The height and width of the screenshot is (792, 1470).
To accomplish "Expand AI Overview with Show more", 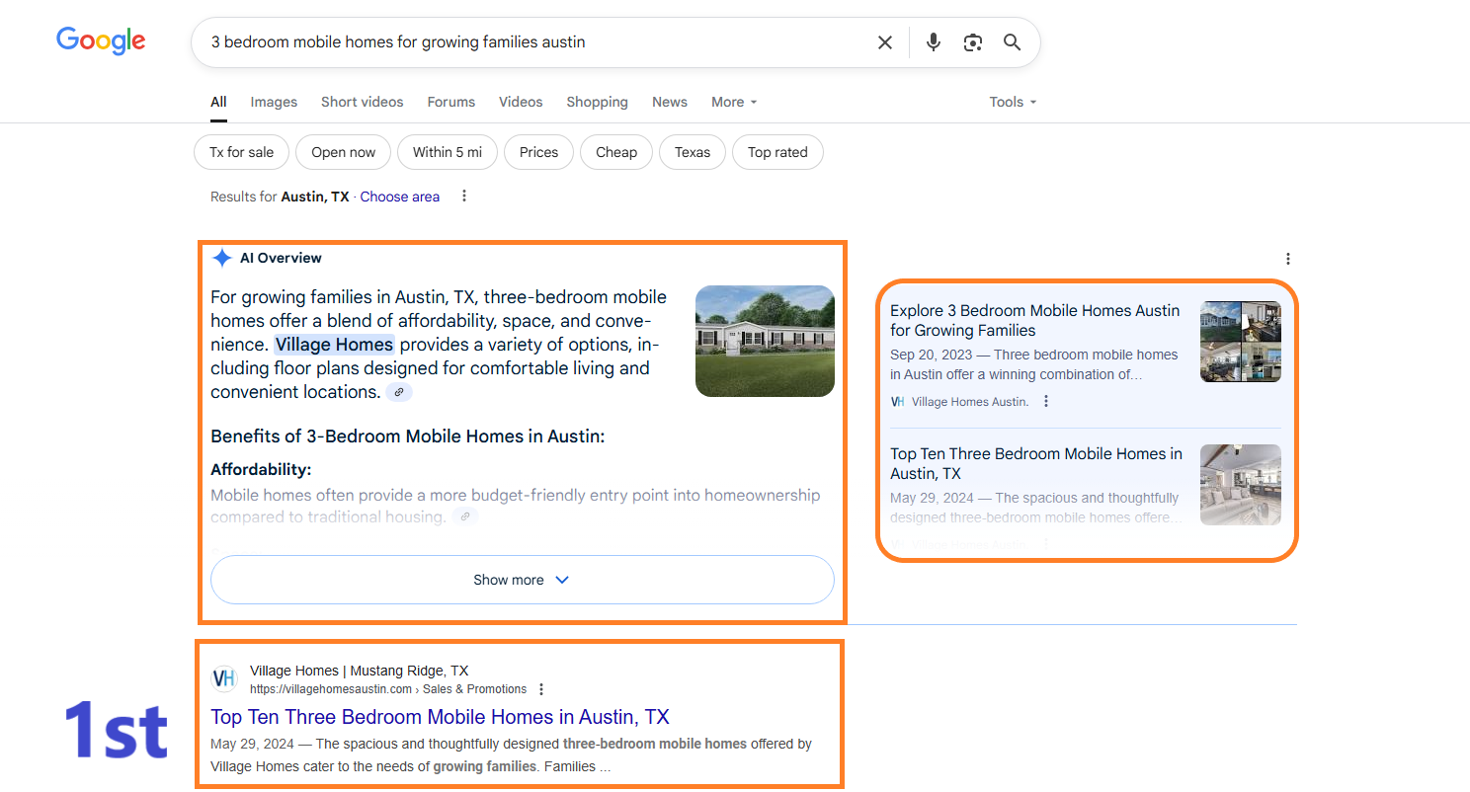I will [x=523, y=580].
